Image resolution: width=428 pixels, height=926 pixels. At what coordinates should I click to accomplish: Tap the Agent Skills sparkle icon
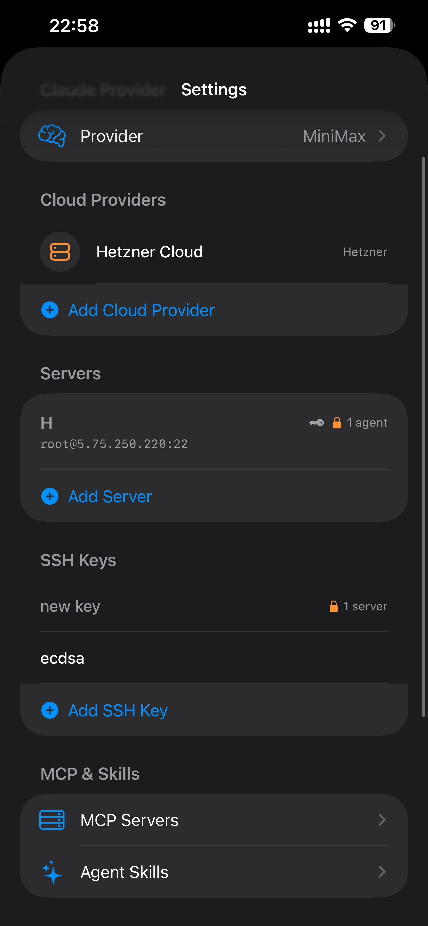coord(52,872)
